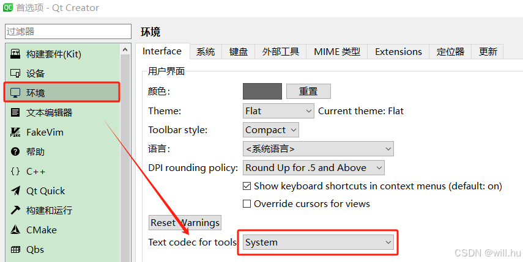
Task: Click the Qbs grid icon
Action: click(15, 249)
